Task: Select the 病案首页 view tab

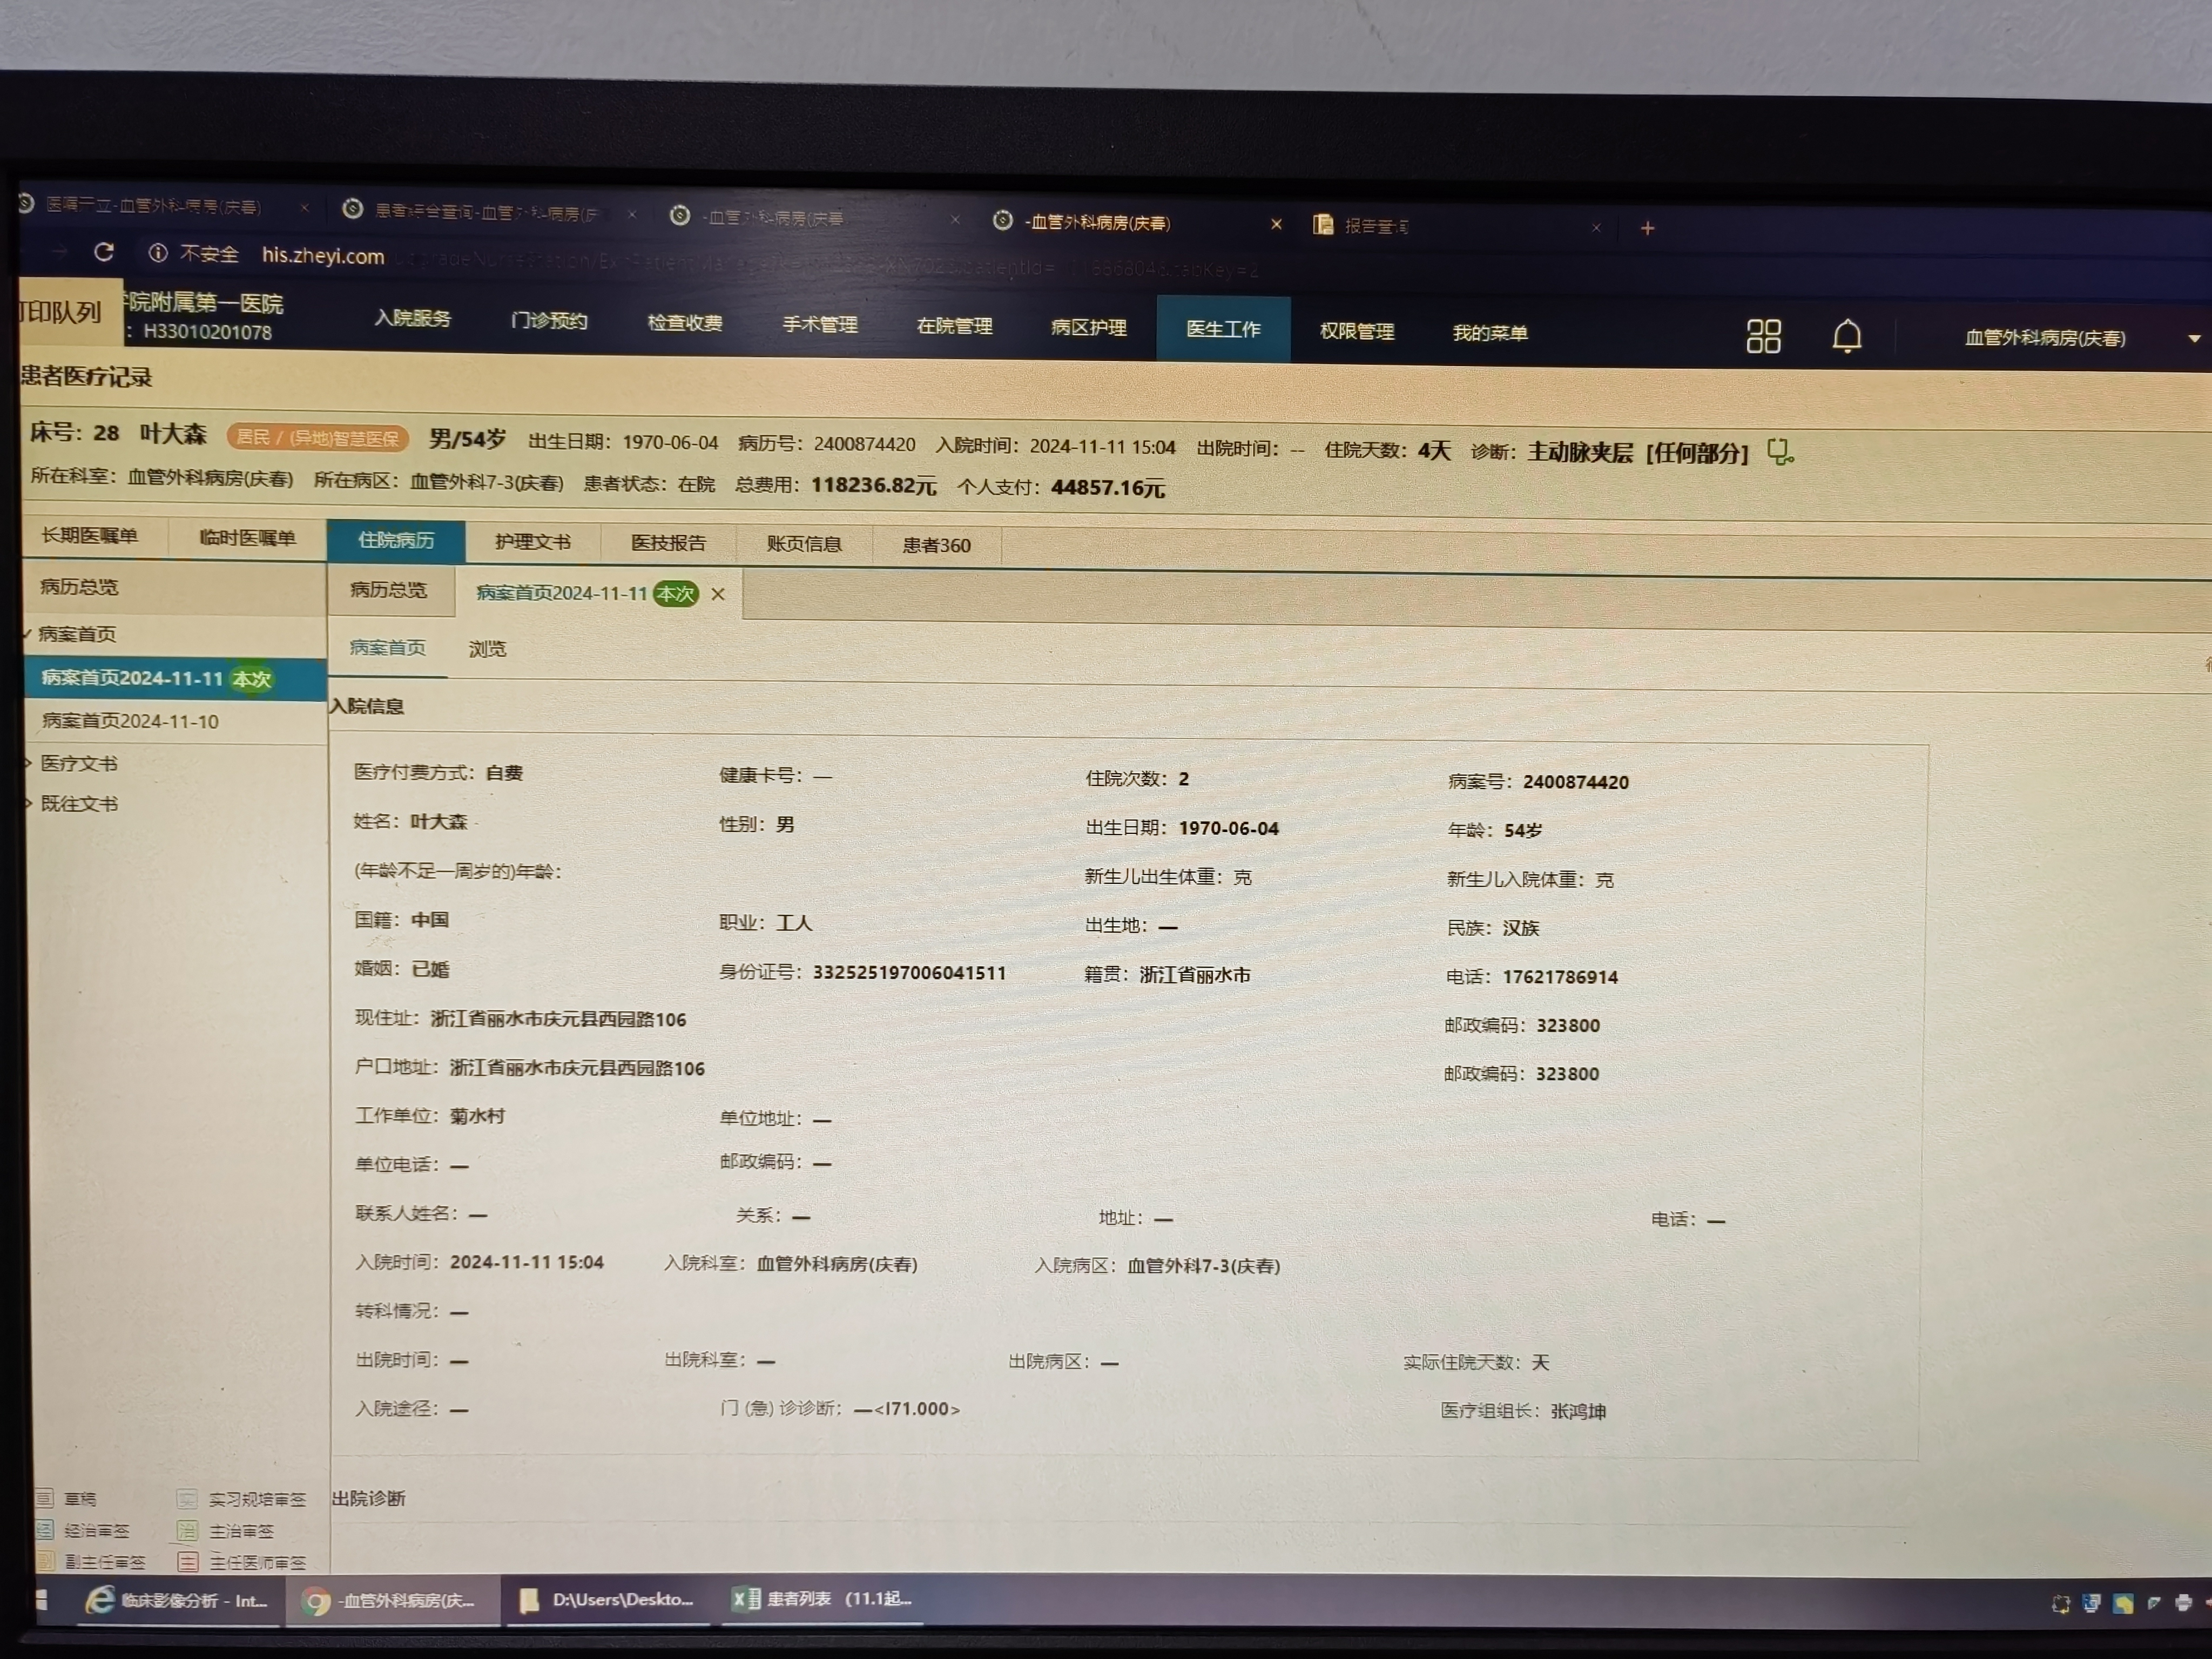Action: (x=388, y=648)
